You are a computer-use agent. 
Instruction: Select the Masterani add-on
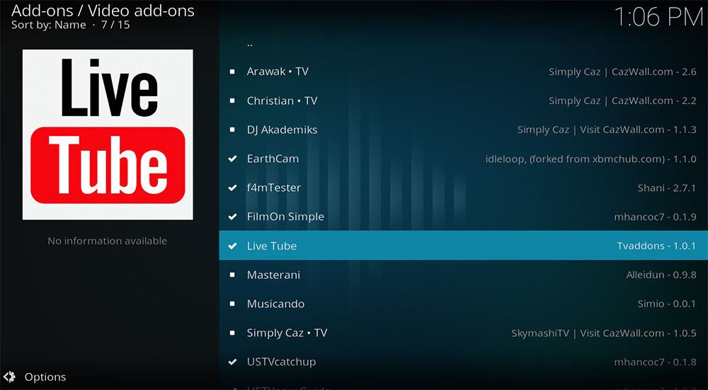pos(463,275)
